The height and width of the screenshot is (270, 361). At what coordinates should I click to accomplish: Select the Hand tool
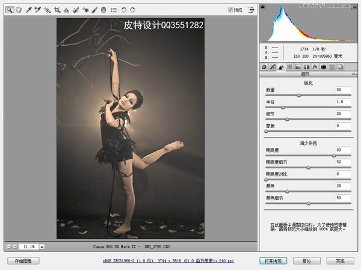click(x=19, y=10)
